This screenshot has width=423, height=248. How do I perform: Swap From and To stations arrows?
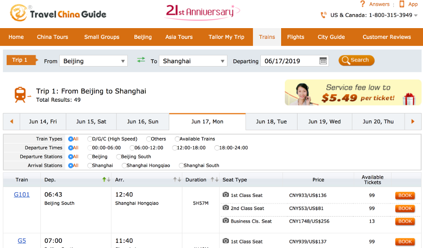click(141, 60)
